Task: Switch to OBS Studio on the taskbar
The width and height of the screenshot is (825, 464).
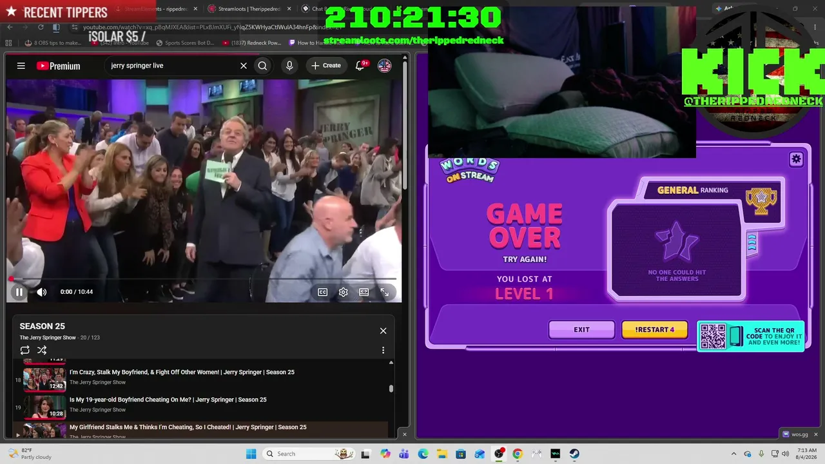Action: (x=499, y=454)
